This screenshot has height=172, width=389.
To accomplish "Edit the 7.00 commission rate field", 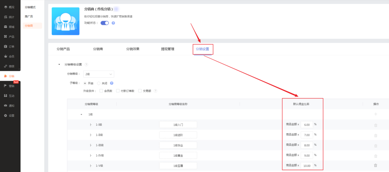I will point(307,135).
